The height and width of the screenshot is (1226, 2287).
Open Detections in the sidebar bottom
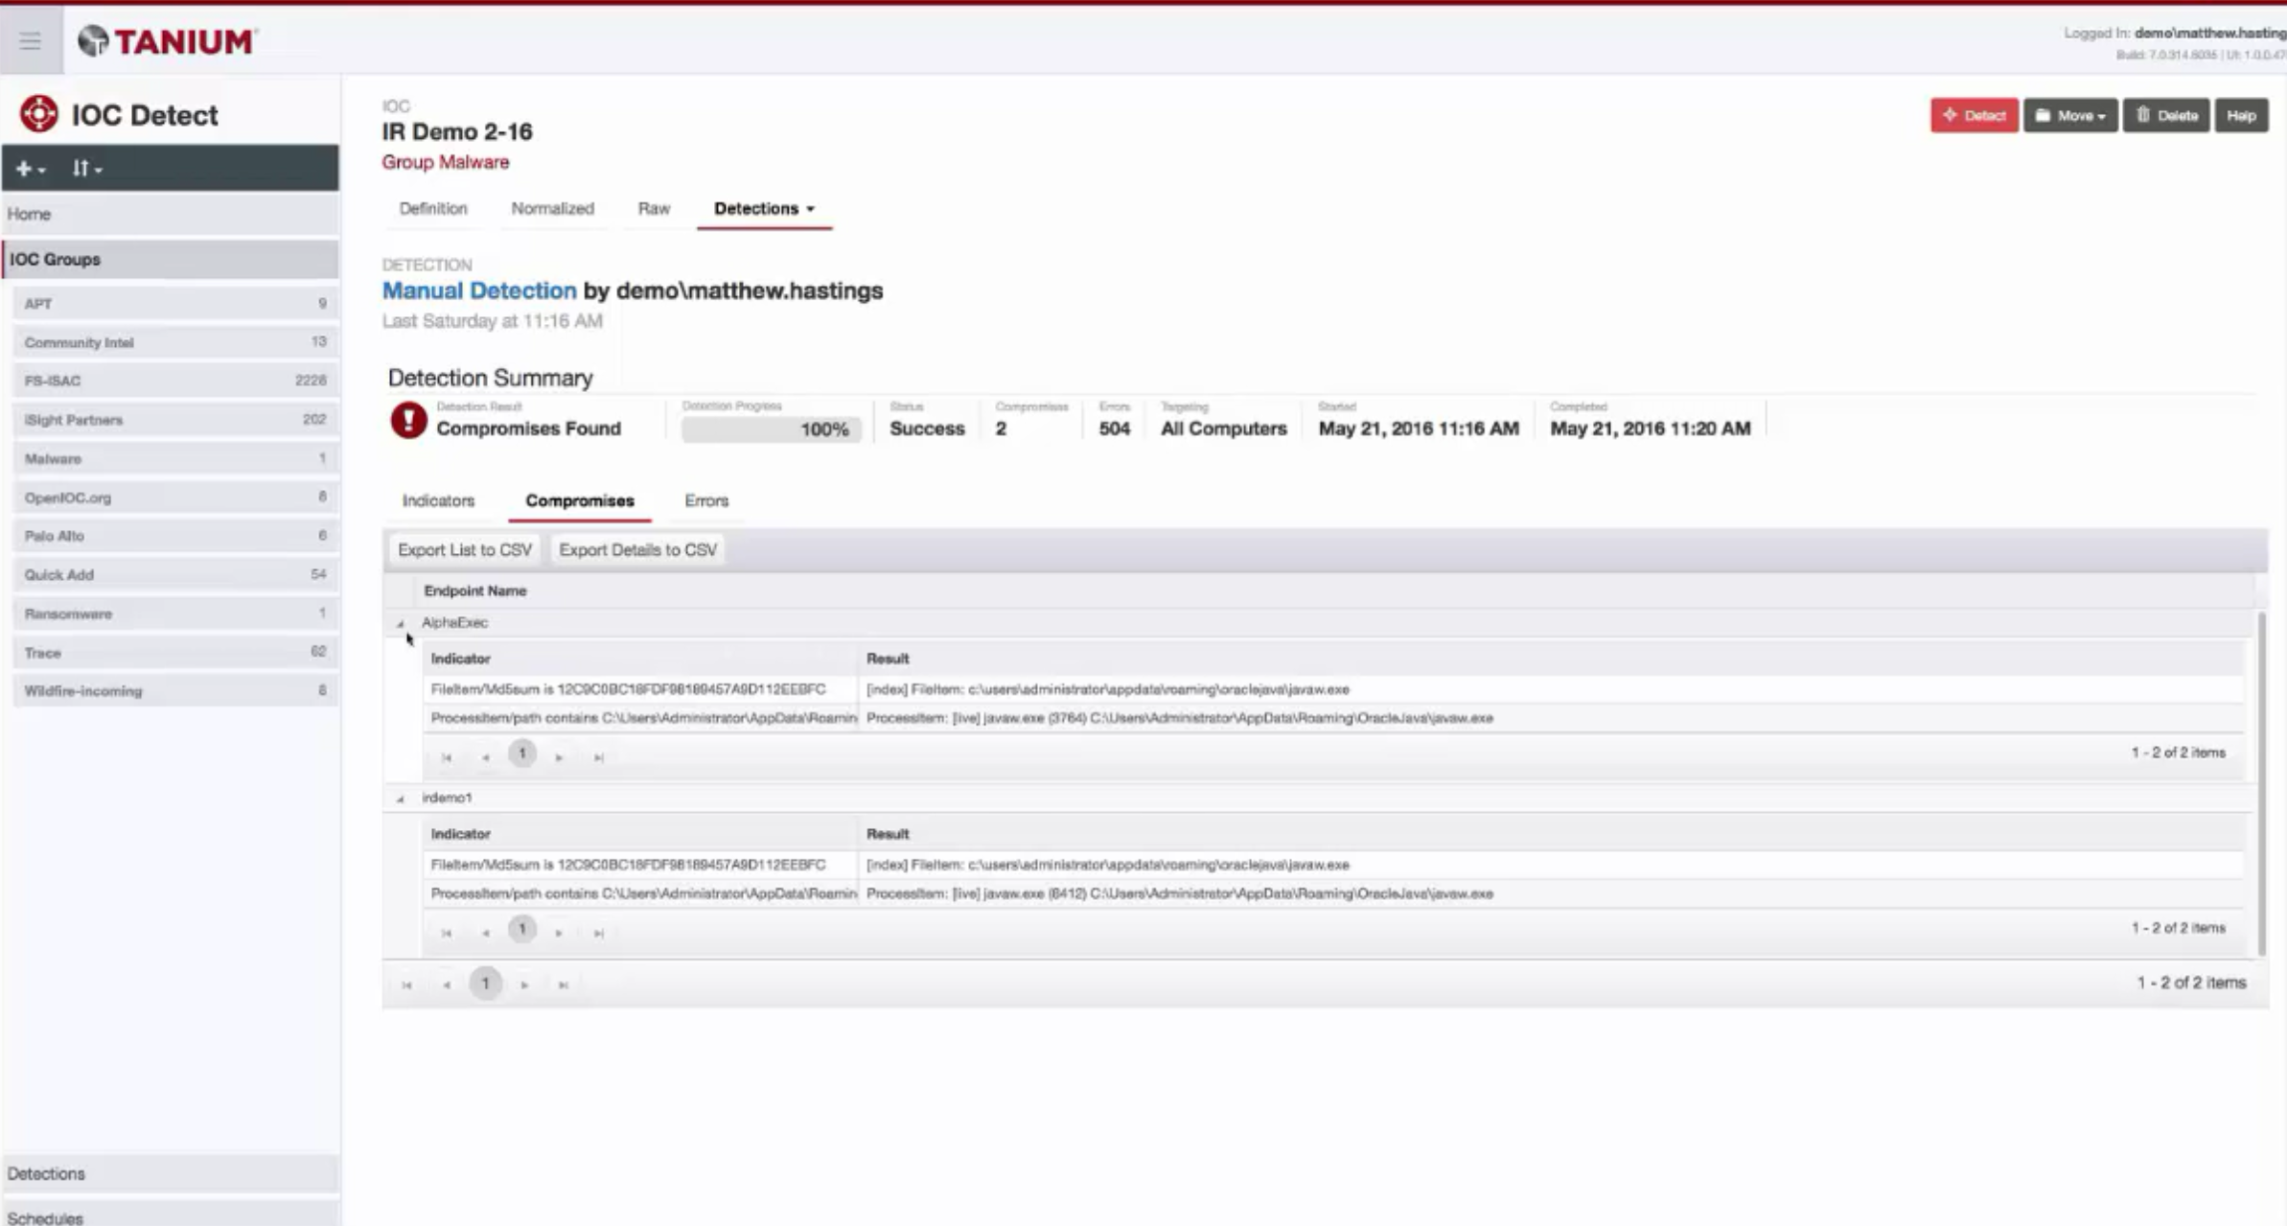pos(170,1173)
